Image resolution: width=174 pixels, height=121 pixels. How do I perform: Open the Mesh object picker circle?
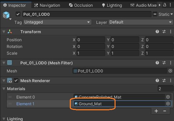tap(170, 71)
